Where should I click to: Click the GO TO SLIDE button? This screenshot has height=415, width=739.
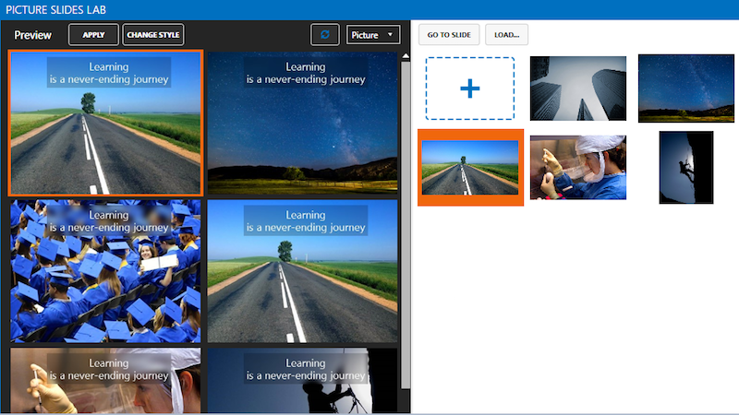pos(449,35)
